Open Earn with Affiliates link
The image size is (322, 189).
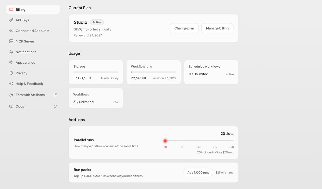pyautogui.click(x=33, y=95)
